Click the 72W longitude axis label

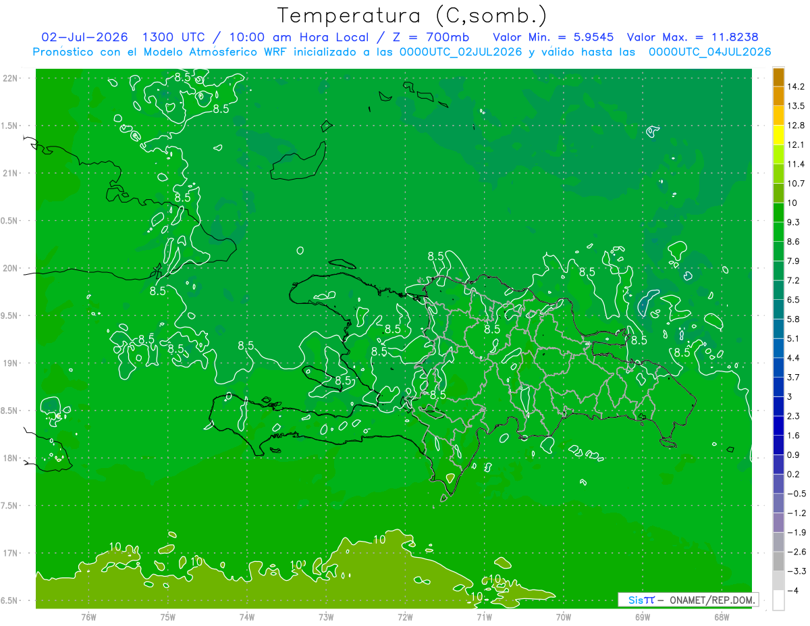405,617
